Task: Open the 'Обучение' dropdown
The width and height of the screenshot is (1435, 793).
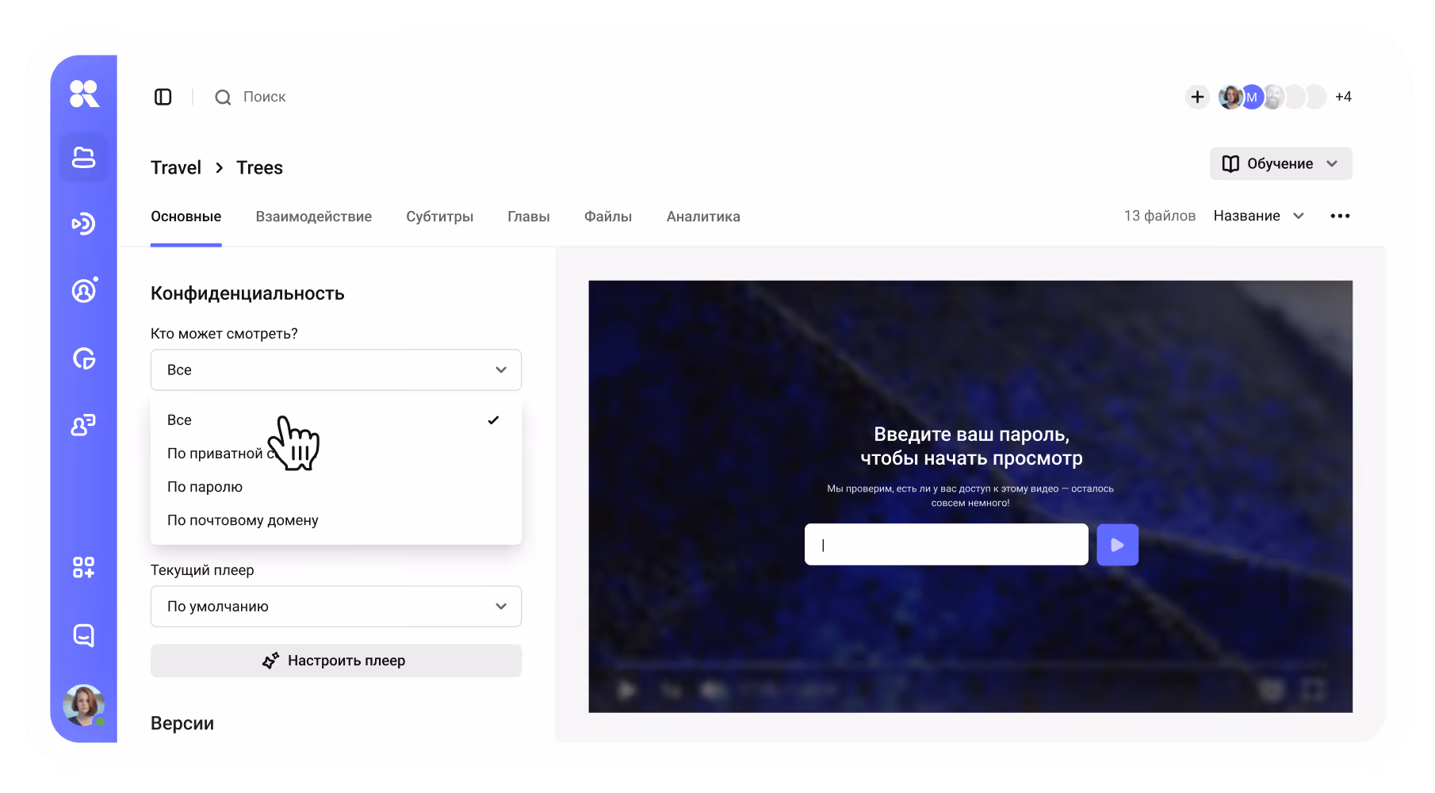Action: click(1280, 163)
